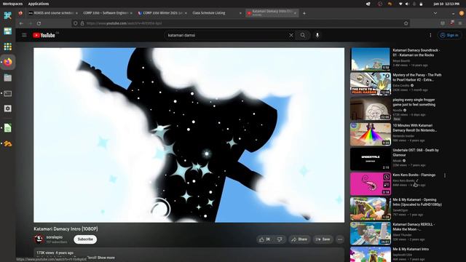
Task: Go back in Firefox history
Action: [21, 23]
